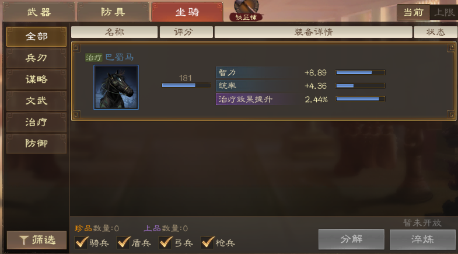
Task: Disable the 枪兵 checkbox
Action: click(207, 242)
